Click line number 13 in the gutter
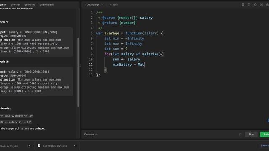The height and width of the screenshot is (151, 269). (x=91, y=75)
